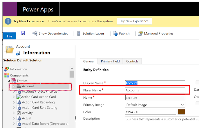This screenshot has height=128, width=204.
Task: Switch to the Primary Field tab
Action: (x=110, y=61)
